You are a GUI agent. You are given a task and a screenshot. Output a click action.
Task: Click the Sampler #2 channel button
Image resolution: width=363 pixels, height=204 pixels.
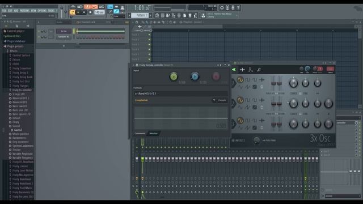[x=64, y=37]
